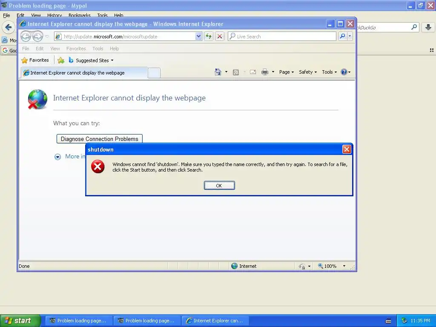Expand the More information chevron
This screenshot has width=436, height=327.
pyautogui.click(x=57, y=157)
